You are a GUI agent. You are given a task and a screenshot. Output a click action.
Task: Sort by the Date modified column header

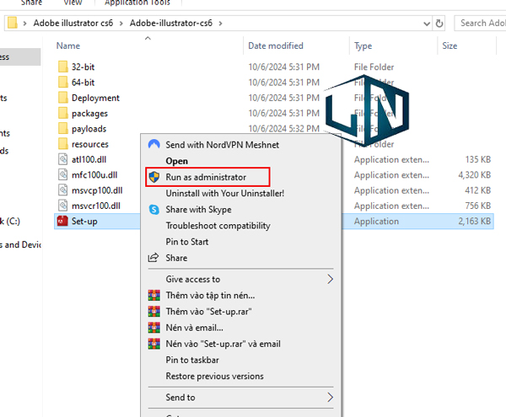click(275, 45)
